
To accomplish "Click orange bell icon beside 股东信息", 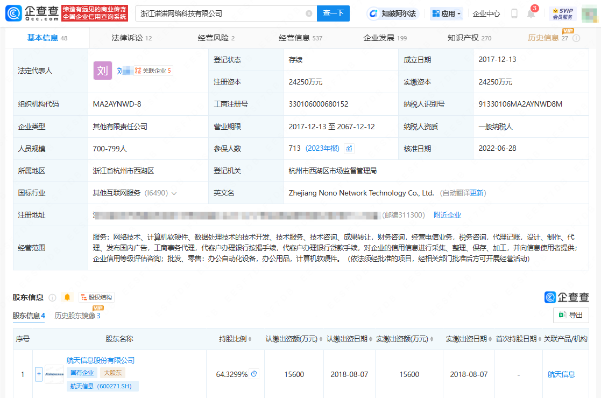I will tap(67, 297).
